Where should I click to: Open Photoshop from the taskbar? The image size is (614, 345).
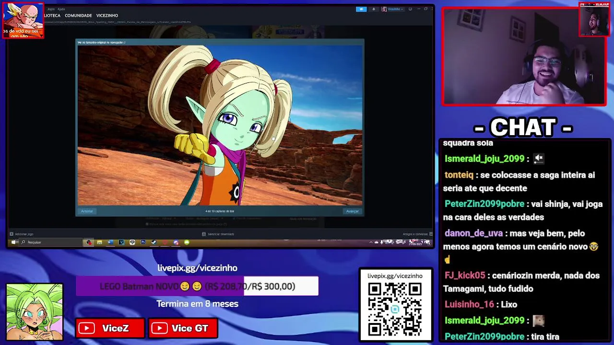pyautogui.click(x=143, y=242)
